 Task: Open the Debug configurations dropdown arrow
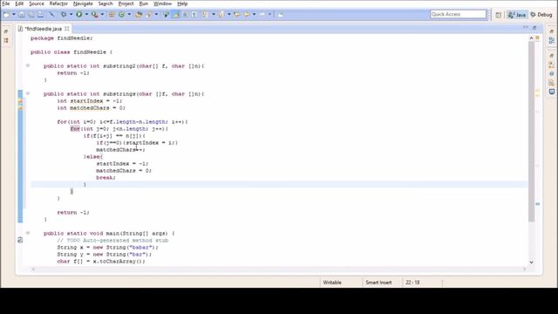click(x=71, y=14)
